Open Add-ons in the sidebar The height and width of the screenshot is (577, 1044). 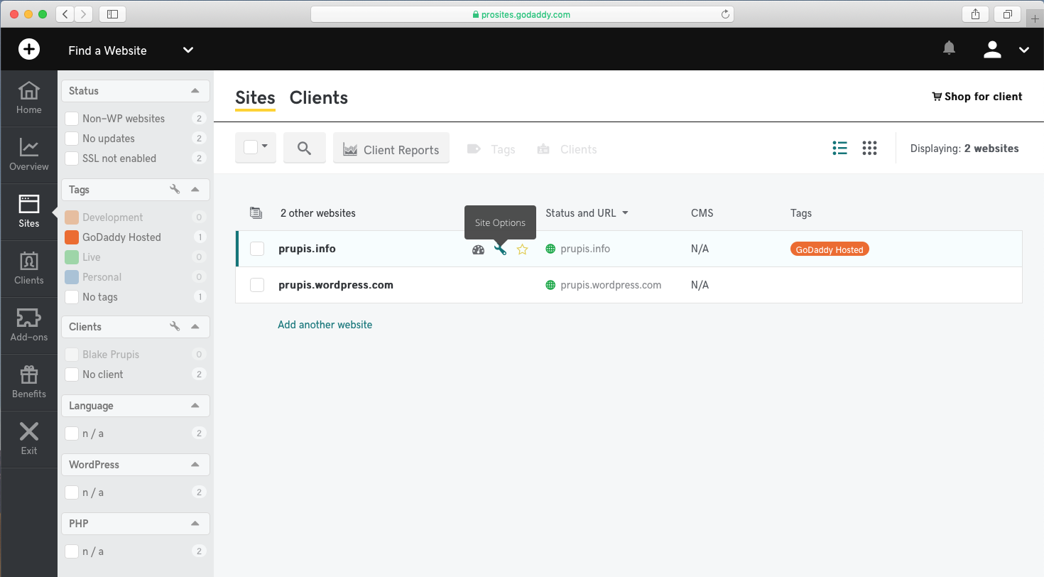(x=29, y=325)
